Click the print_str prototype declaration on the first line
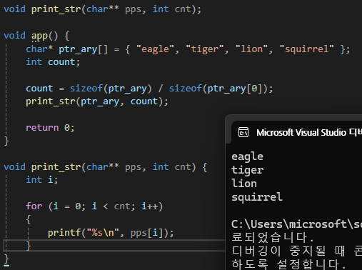362x270 pixels. click(x=103, y=9)
